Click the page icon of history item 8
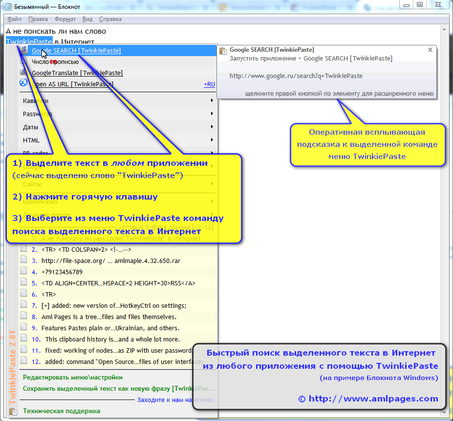This screenshot has width=453, height=421. pyautogui.click(x=23, y=316)
